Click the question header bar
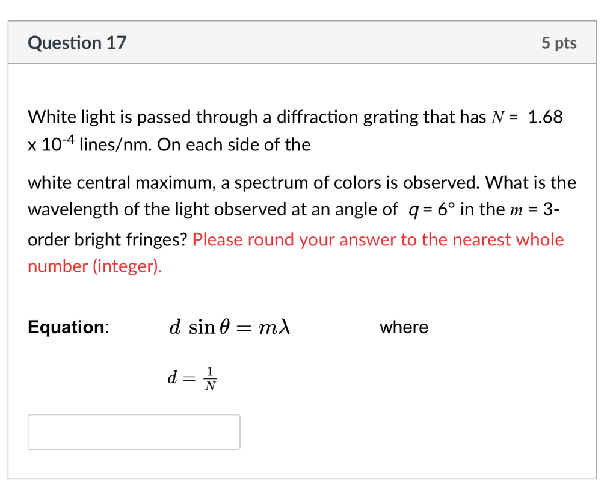The image size is (616, 498). [301, 42]
